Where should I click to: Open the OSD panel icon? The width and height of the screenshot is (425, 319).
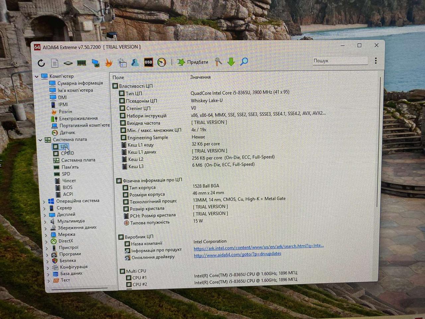[148, 62]
